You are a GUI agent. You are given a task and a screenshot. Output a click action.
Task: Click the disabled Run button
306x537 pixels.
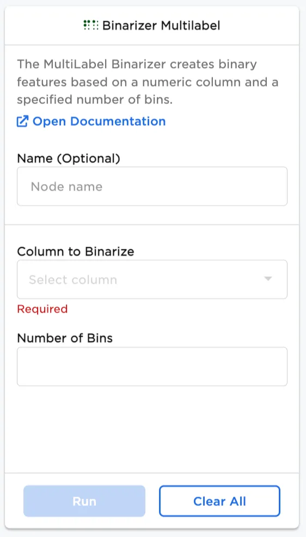84,501
